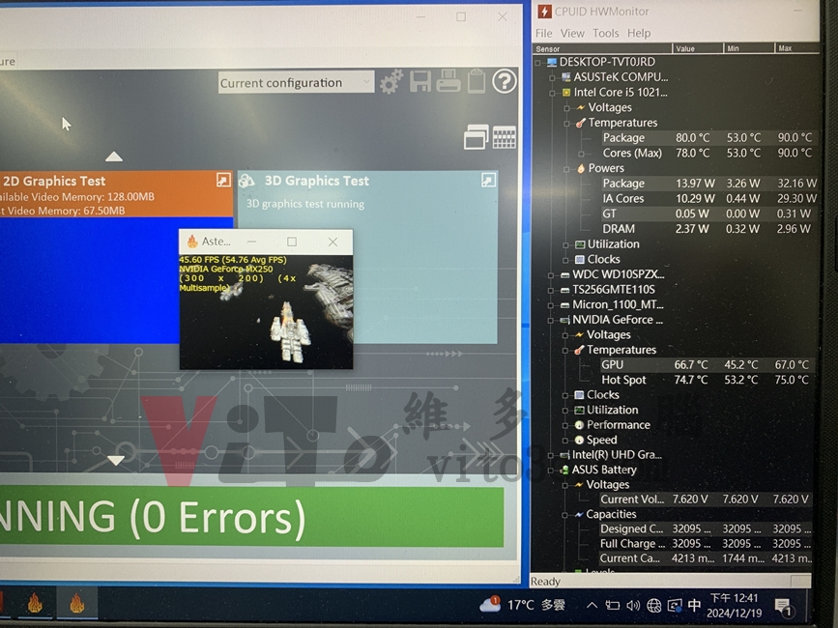Click the second flame icon on the taskbar

point(77,604)
